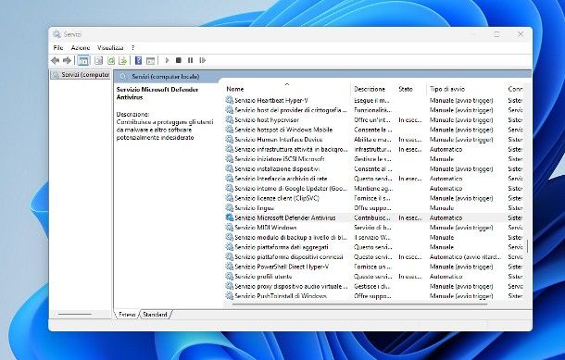This screenshot has width=565, height=360.
Task: Select Servizio Interfaccia archivio di rete row
Action: click(373, 179)
